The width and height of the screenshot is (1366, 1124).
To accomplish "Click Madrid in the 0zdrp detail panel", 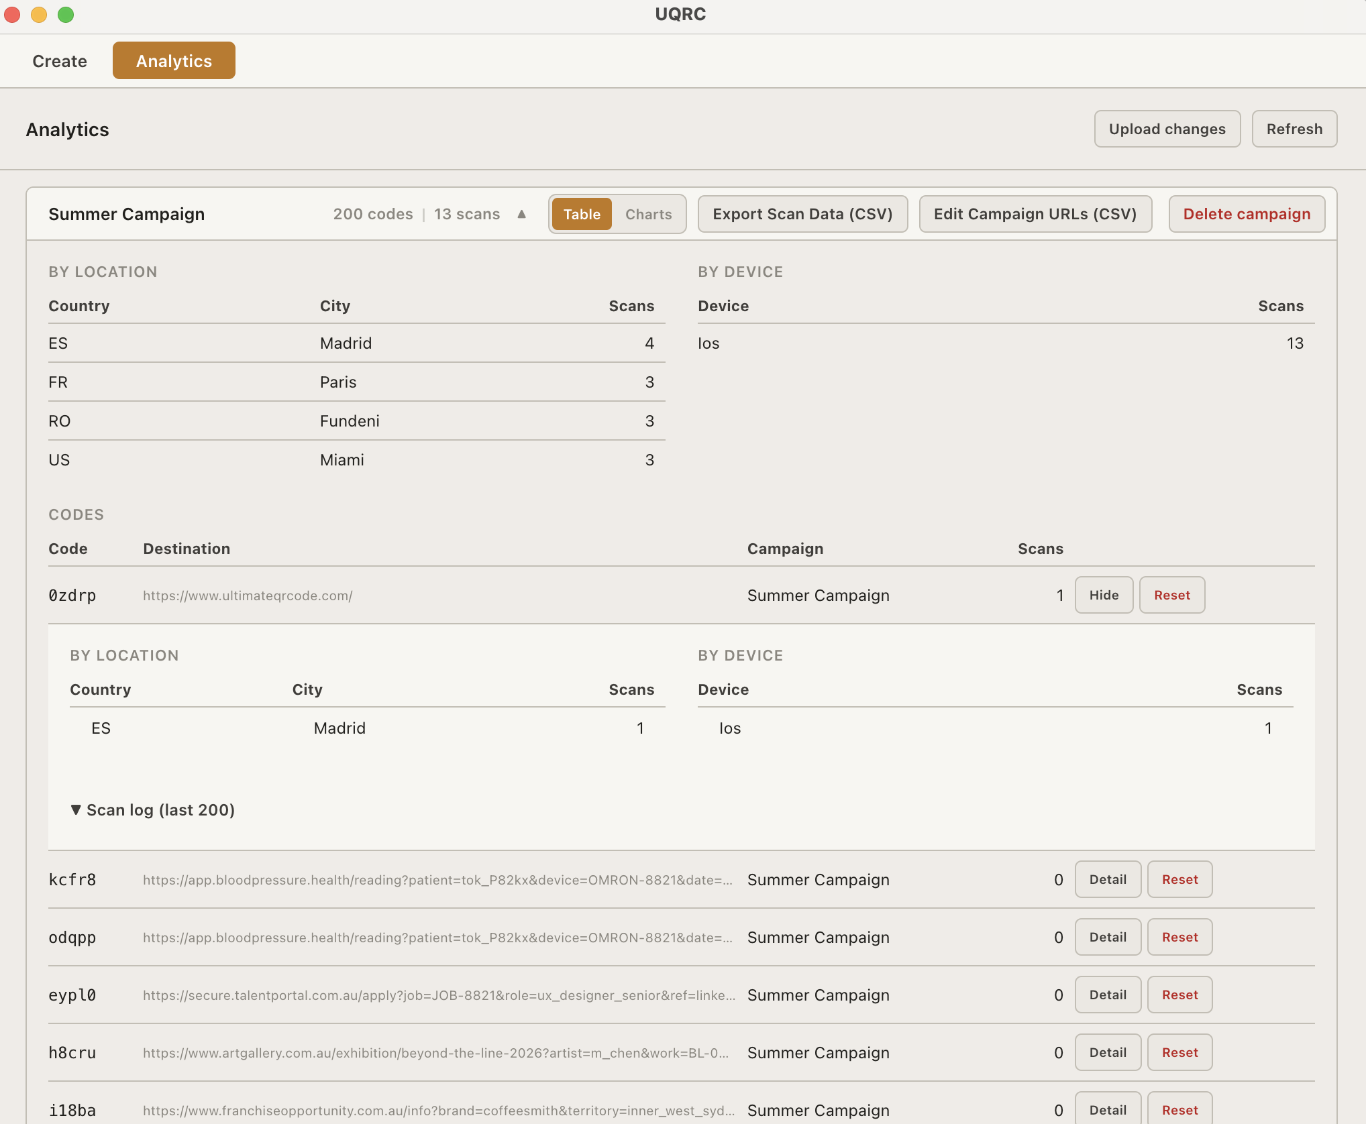I will click(339, 728).
